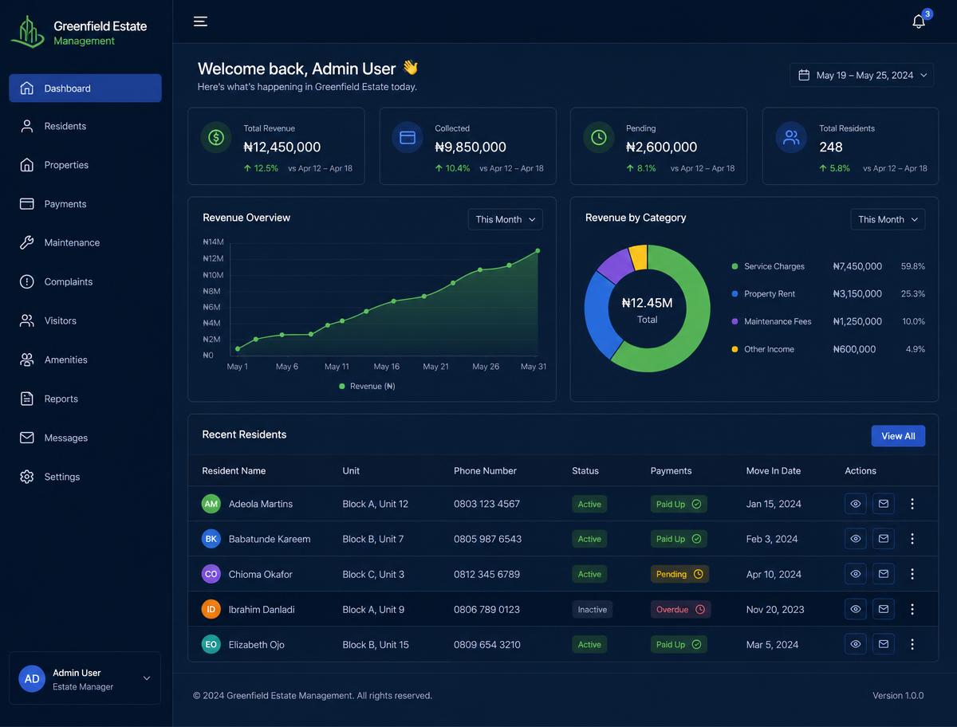This screenshot has width=957, height=727.
Task: Click the View All button
Action: (898, 436)
